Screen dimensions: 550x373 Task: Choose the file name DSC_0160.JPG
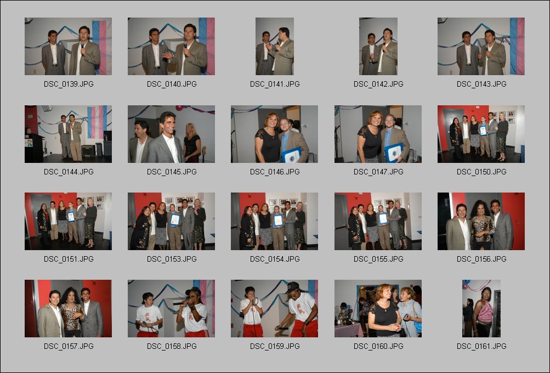point(378,346)
